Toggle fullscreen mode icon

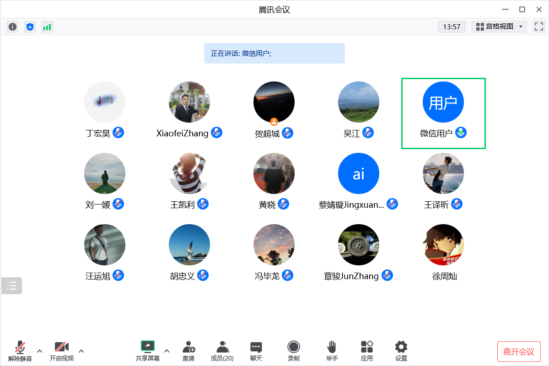[x=538, y=27]
